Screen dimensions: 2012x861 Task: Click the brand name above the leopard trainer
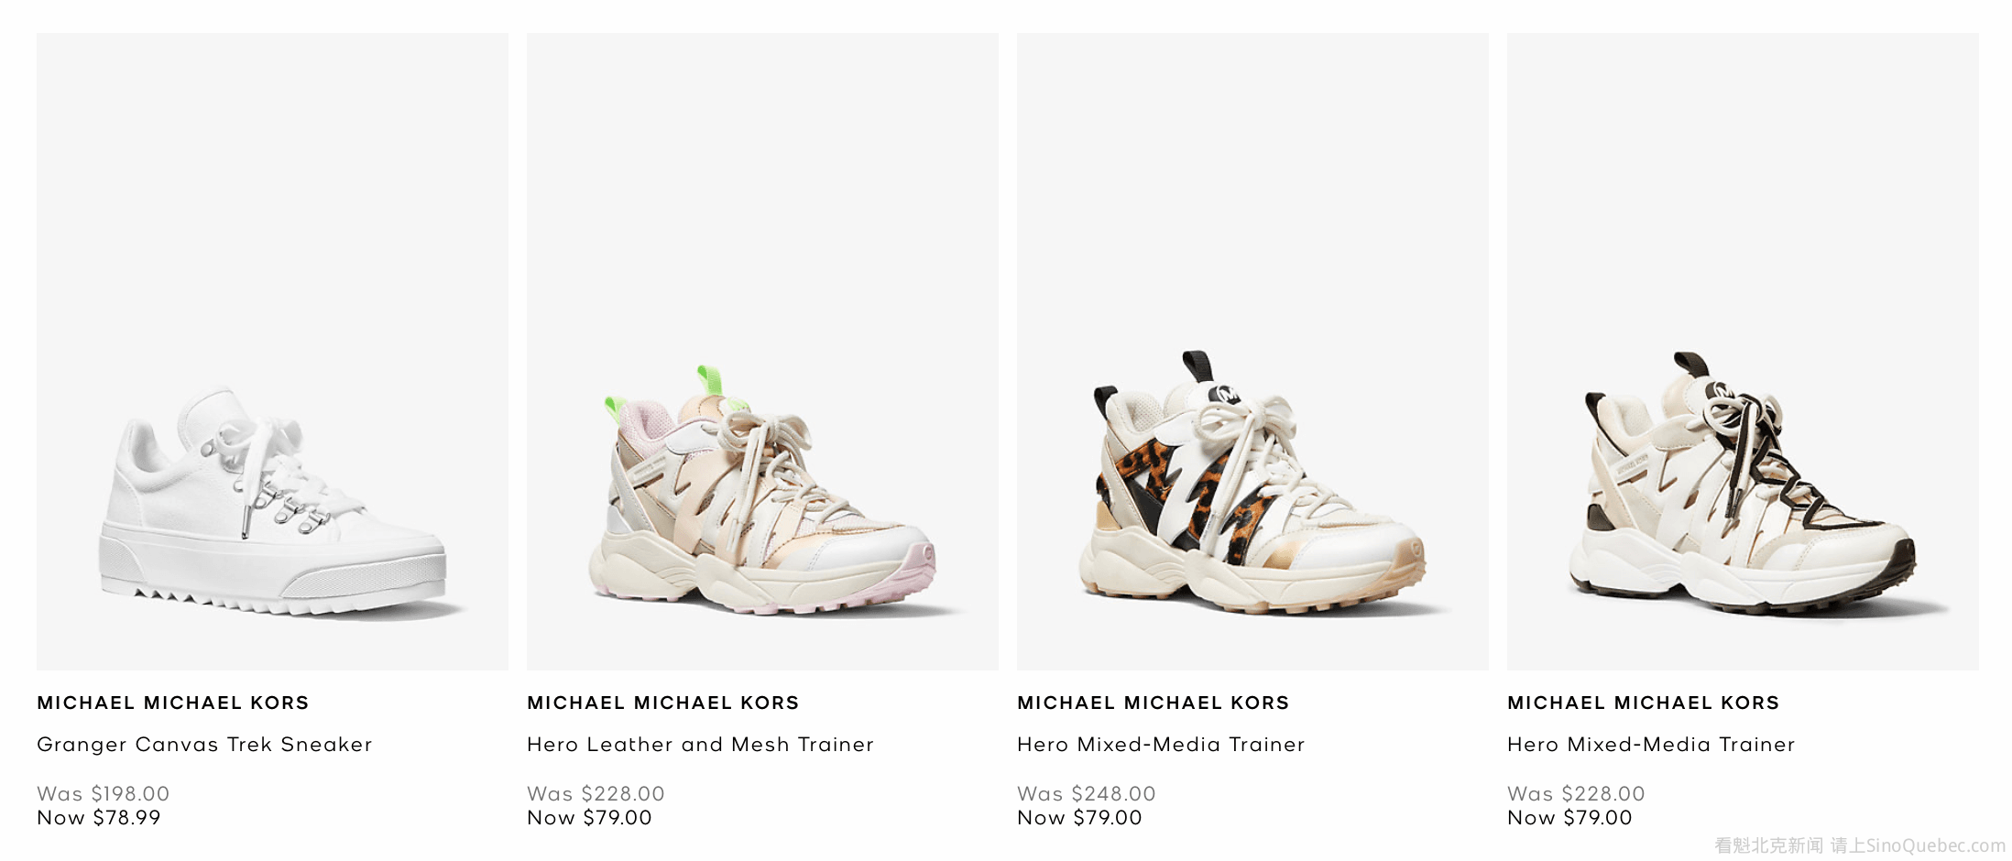click(1154, 703)
